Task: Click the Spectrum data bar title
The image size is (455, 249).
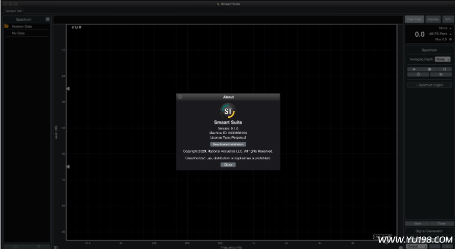Action: point(24,19)
